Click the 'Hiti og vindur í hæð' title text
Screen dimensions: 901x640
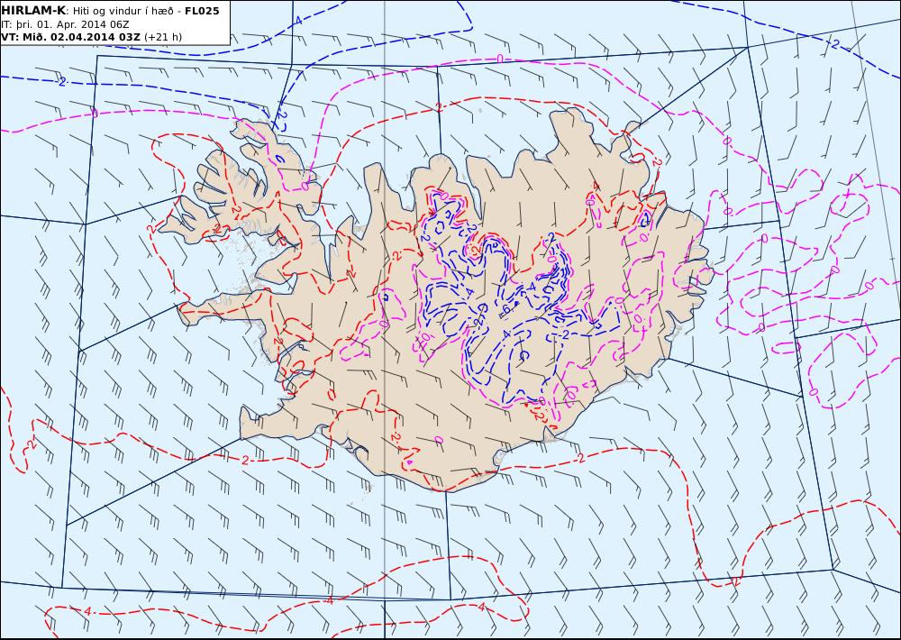click(x=123, y=11)
